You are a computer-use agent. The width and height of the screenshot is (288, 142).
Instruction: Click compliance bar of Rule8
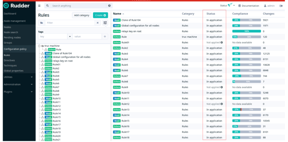click(247, 82)
